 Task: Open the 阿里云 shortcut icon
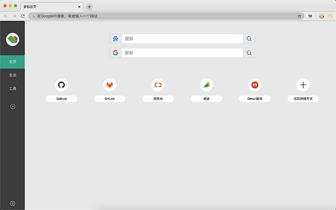click(x=158, y=85)
